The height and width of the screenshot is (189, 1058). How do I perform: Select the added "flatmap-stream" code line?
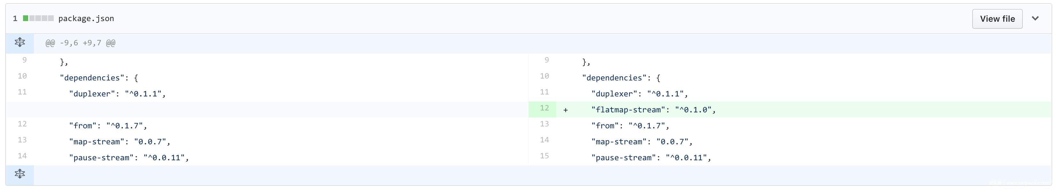tap(653, 110)
